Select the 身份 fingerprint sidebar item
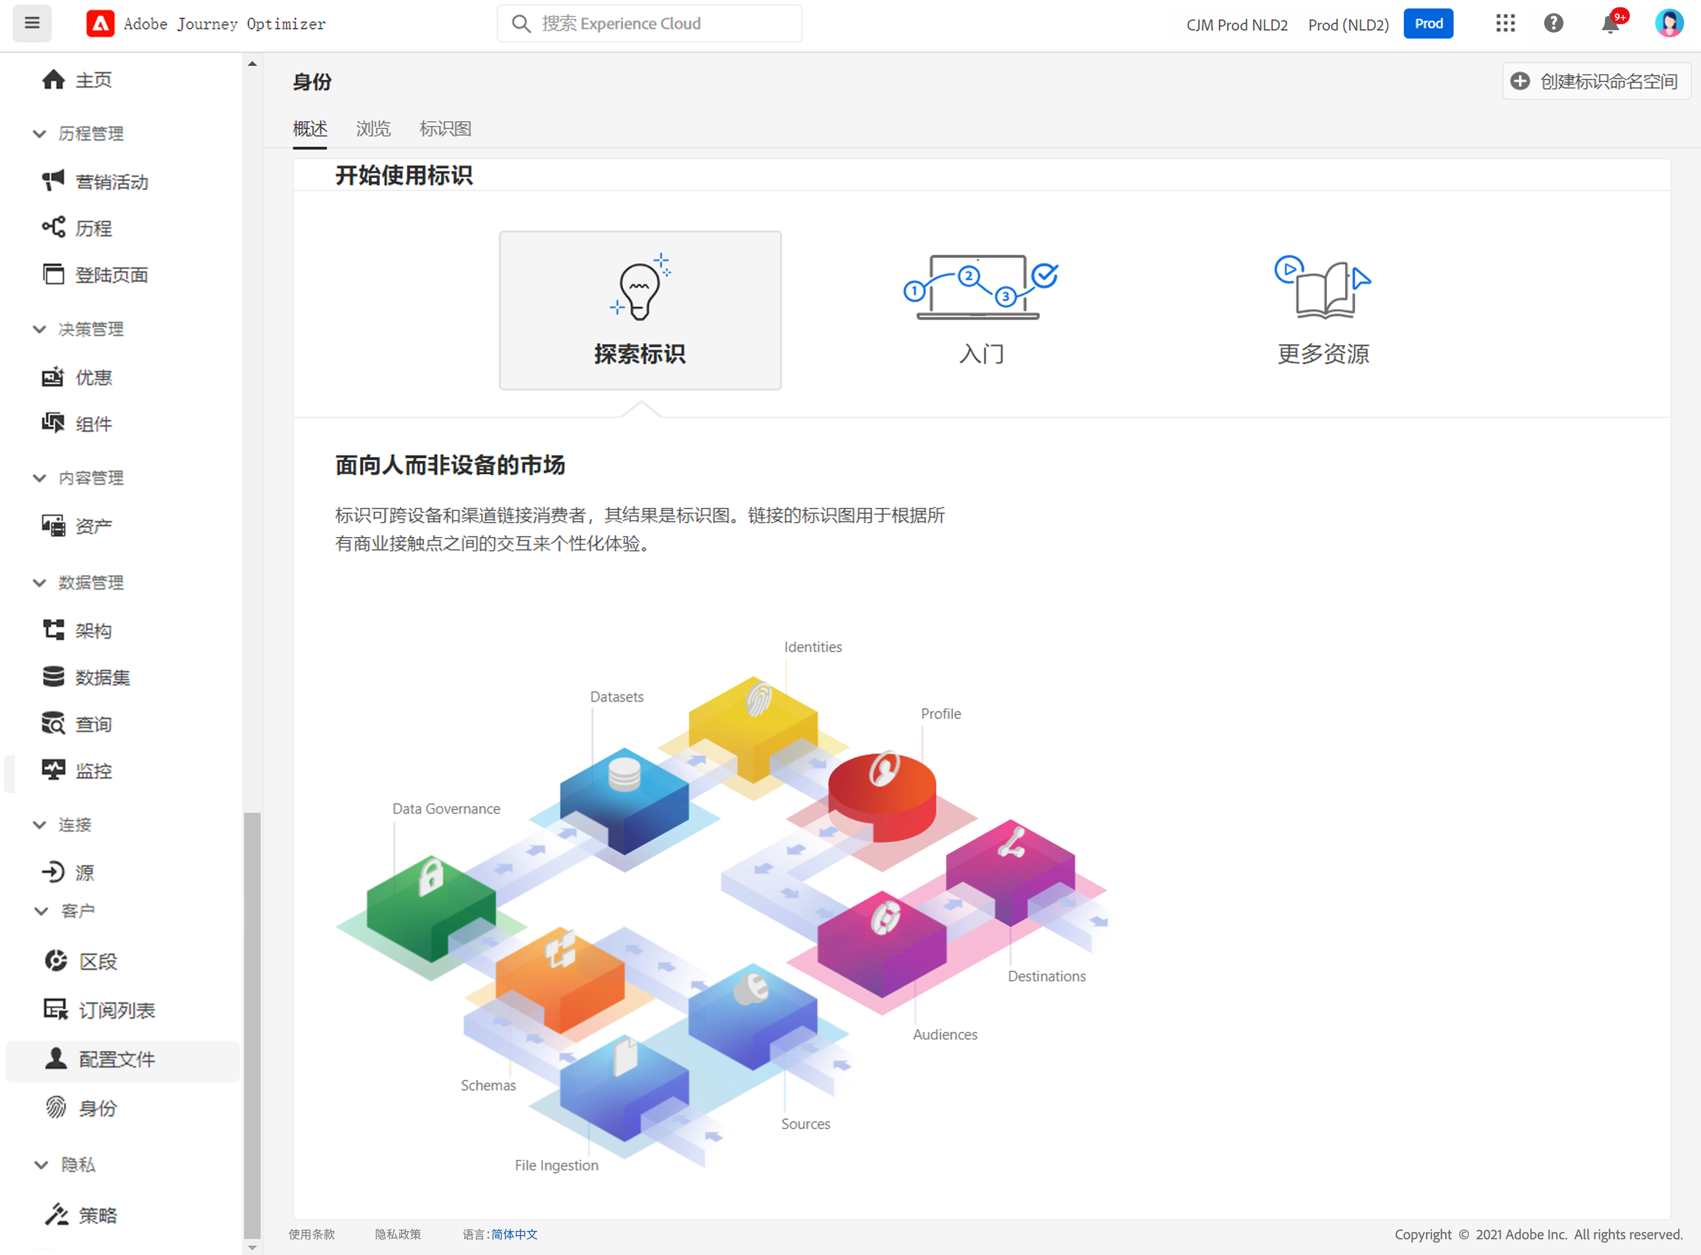This screenshot has width=1701, height=1255. point(97,1108)
